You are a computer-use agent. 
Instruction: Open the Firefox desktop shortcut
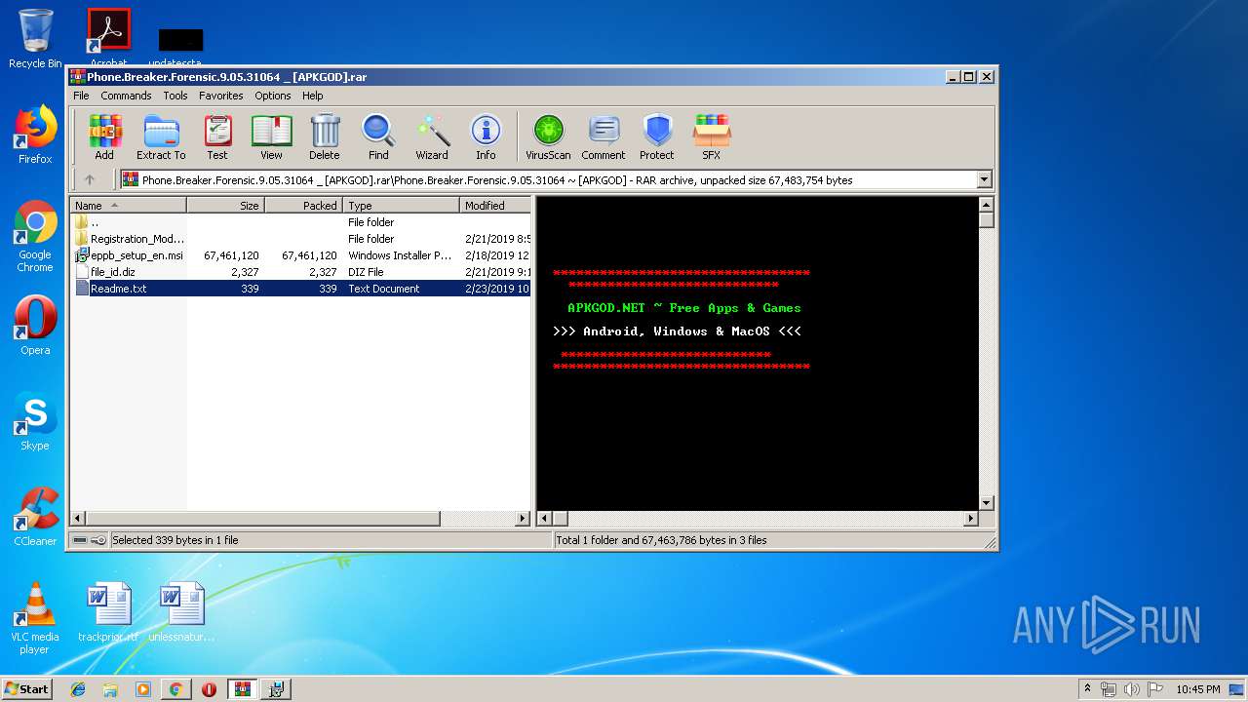pos(35,135)
